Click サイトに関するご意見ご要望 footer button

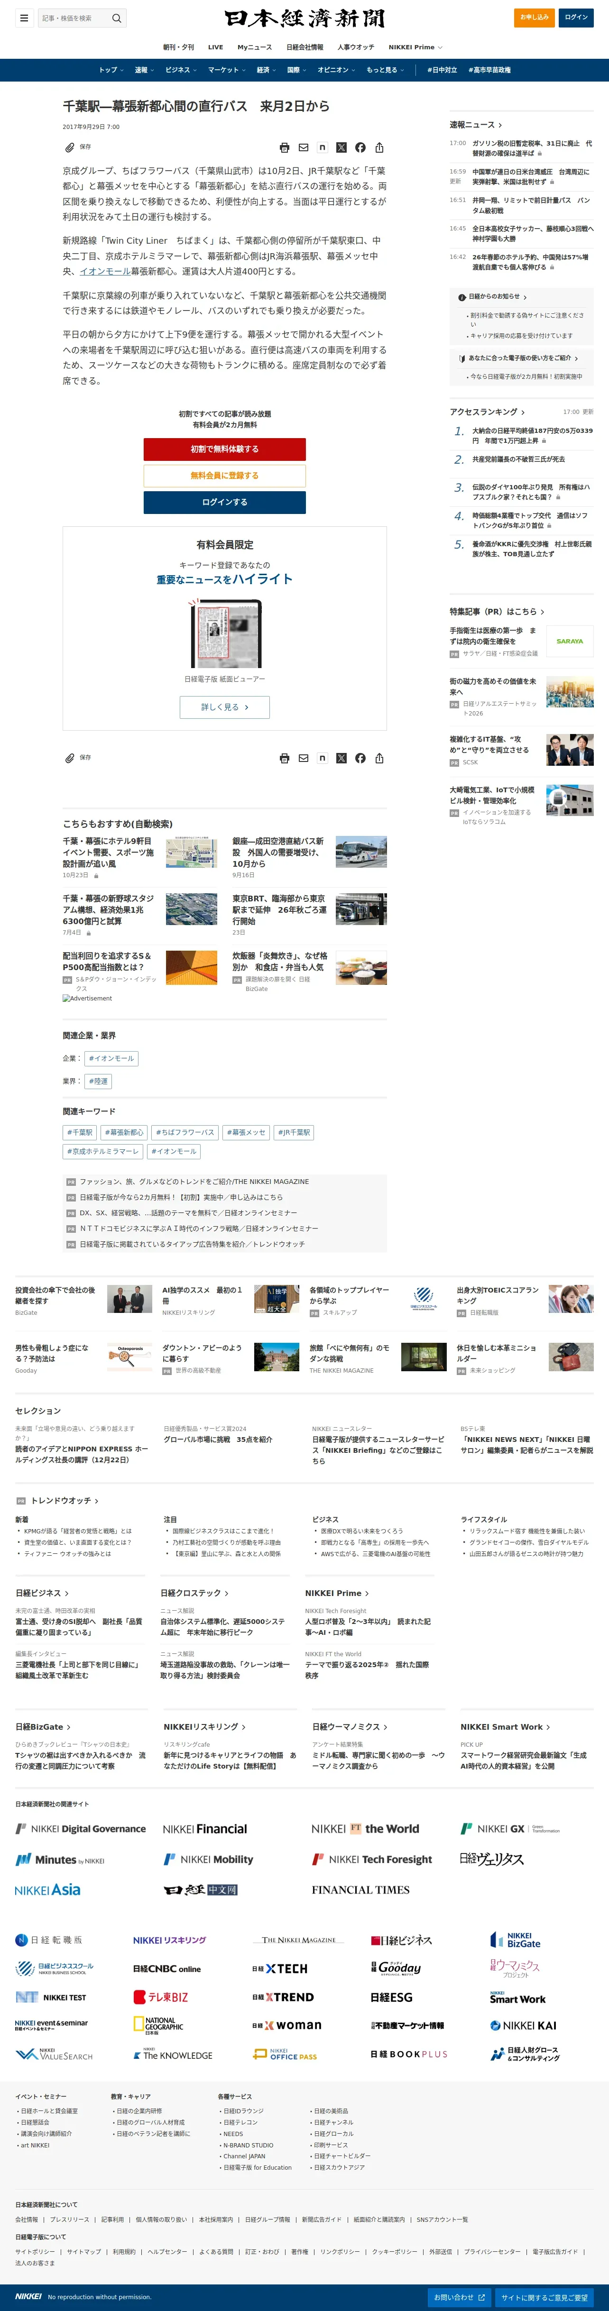tap(544, 2297)
